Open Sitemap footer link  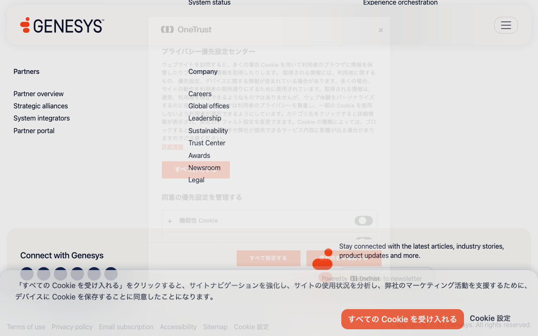(x=215, y=327)
